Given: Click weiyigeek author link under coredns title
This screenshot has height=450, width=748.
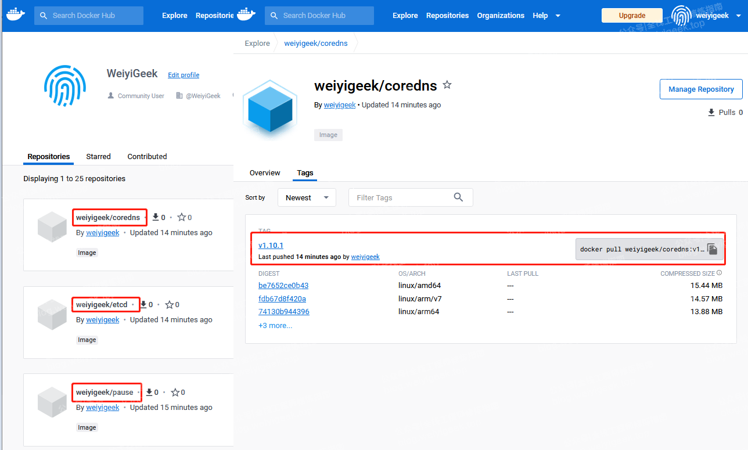Looking at the screenshot, I should (x=340, y=105).
